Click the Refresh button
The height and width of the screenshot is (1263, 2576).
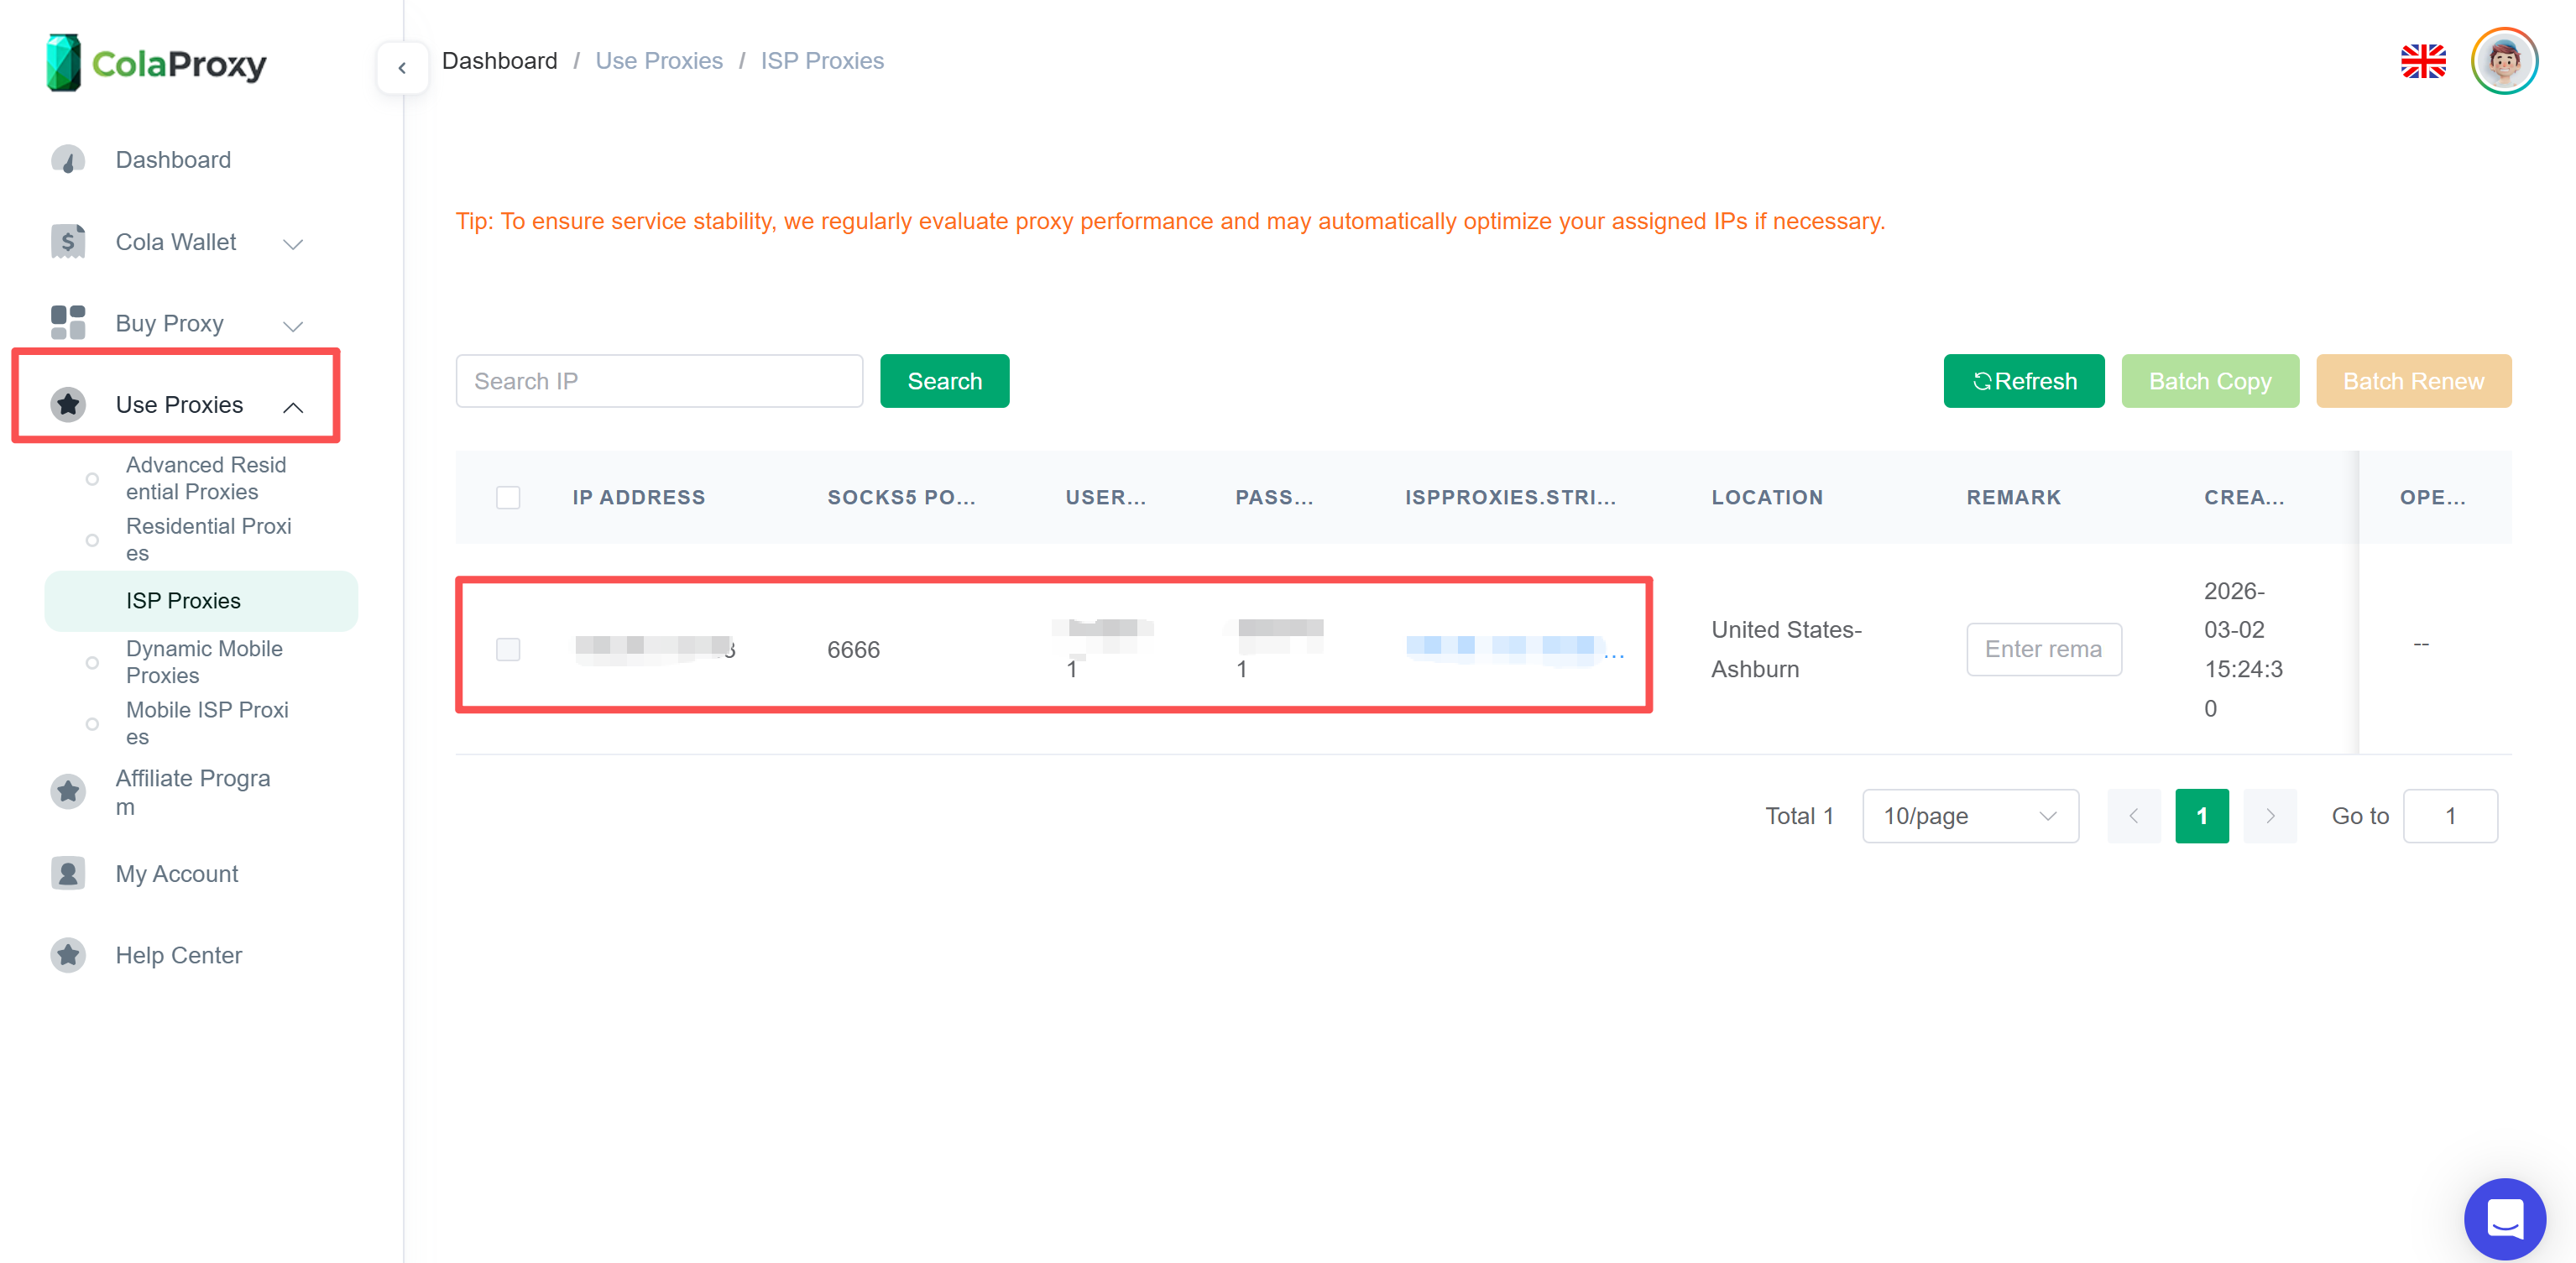point(2023,381)
